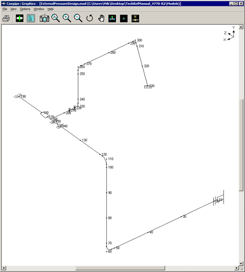Open the list window icon

(31, 18)
